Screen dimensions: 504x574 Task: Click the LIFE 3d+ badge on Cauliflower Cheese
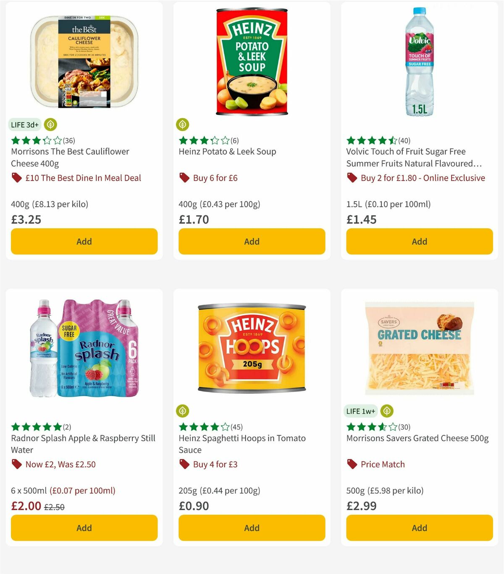(25, 124)
